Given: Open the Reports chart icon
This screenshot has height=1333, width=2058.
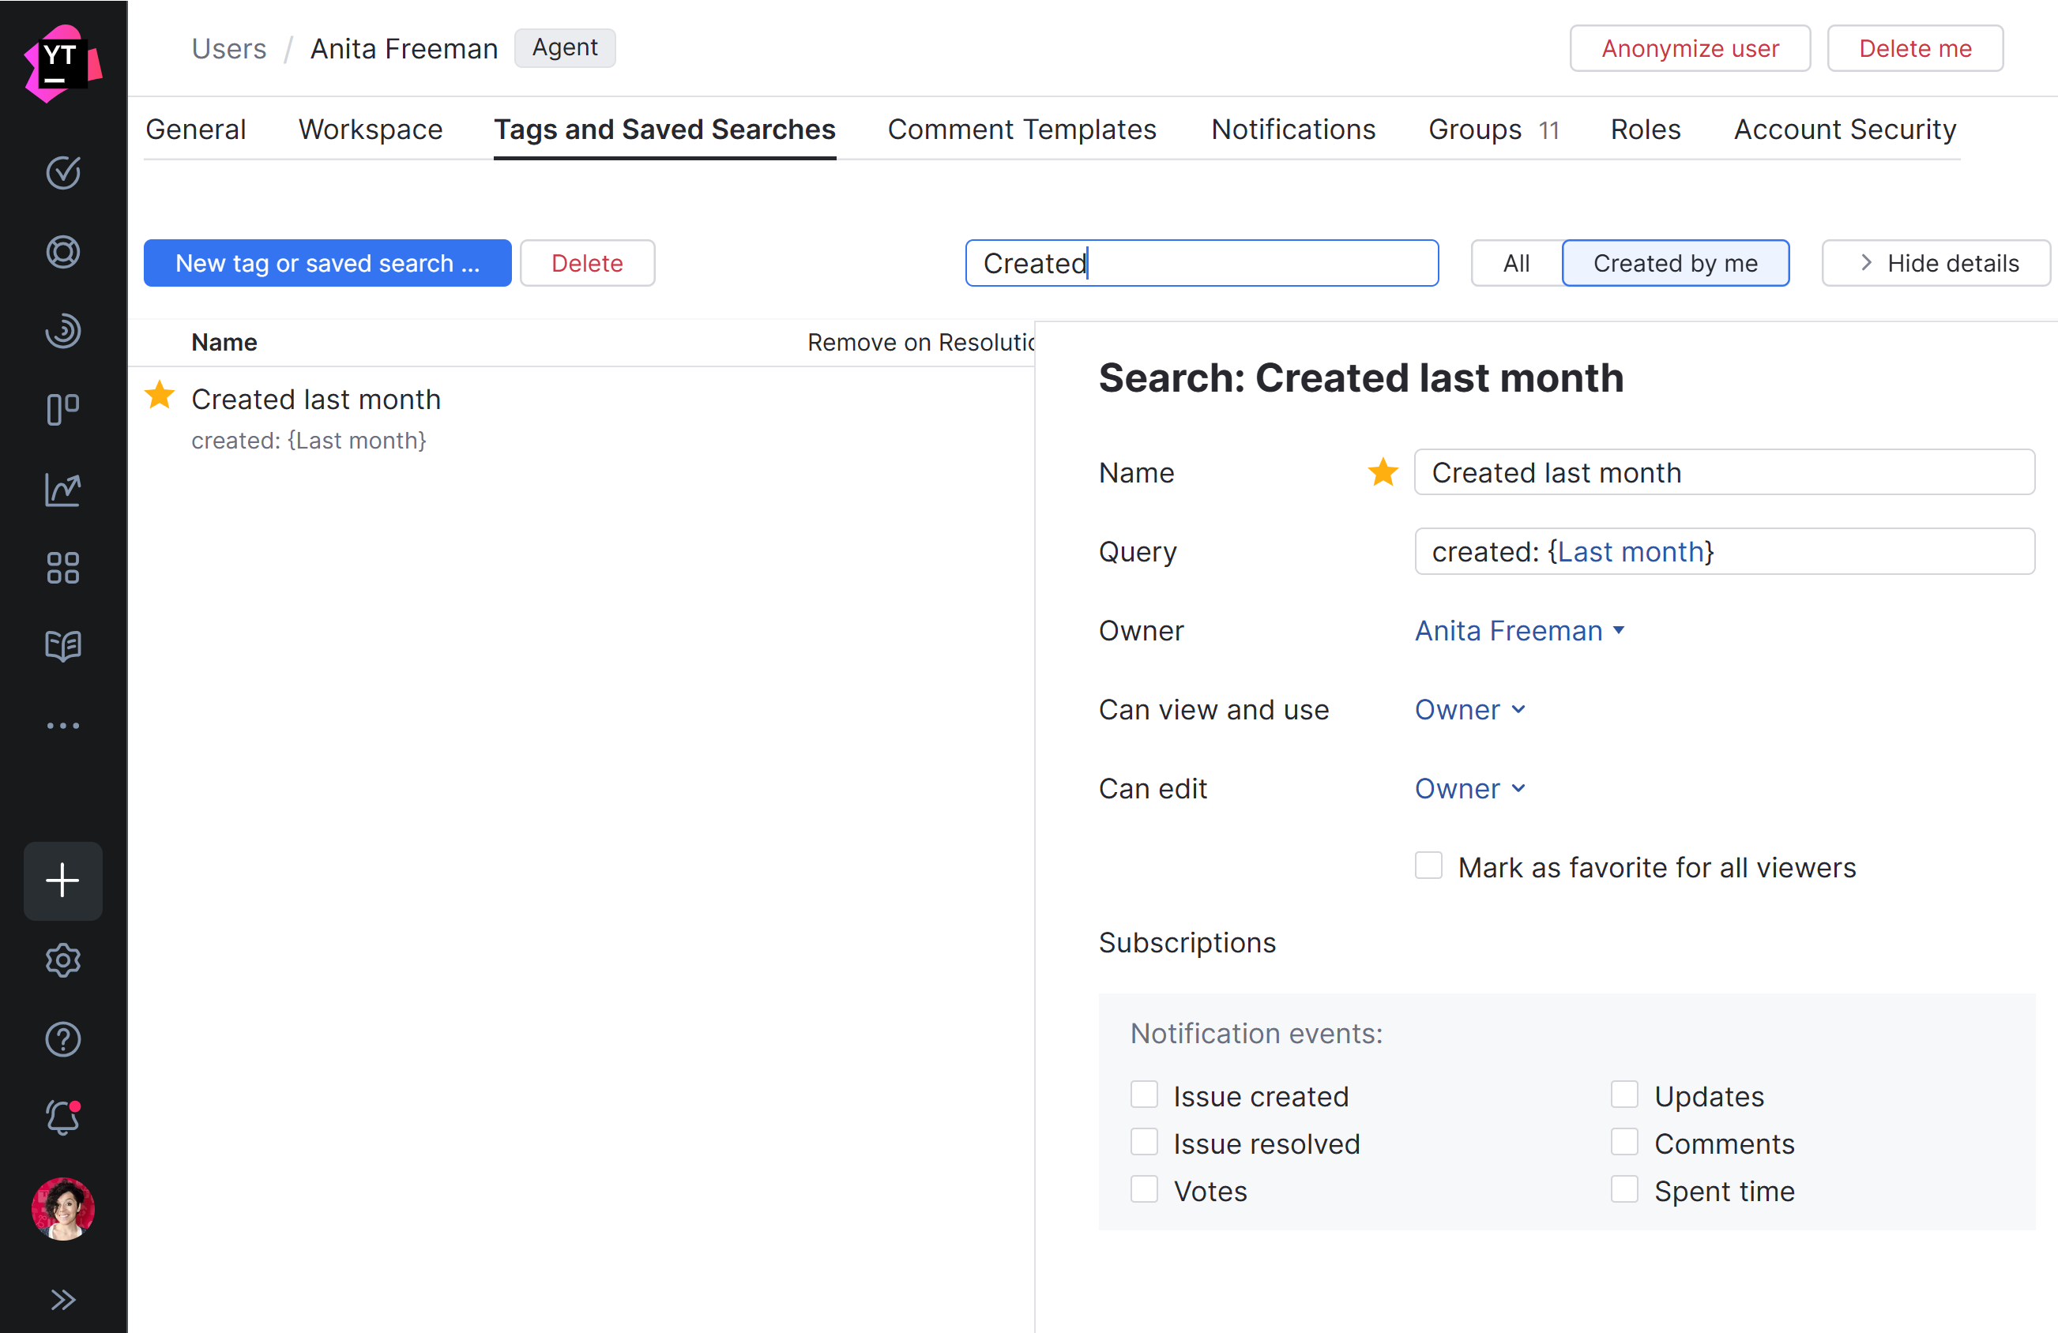Looking at the screenshot, I should (x=62, y=490).
